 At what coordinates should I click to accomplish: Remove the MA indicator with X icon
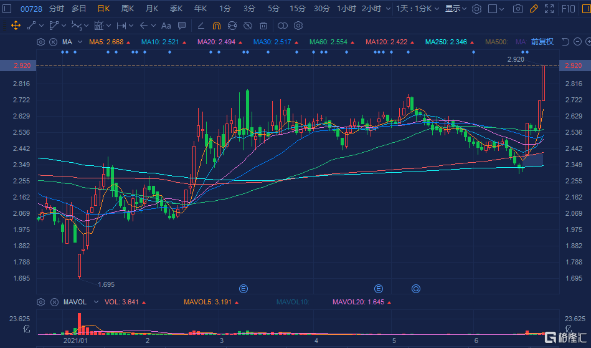53,42
